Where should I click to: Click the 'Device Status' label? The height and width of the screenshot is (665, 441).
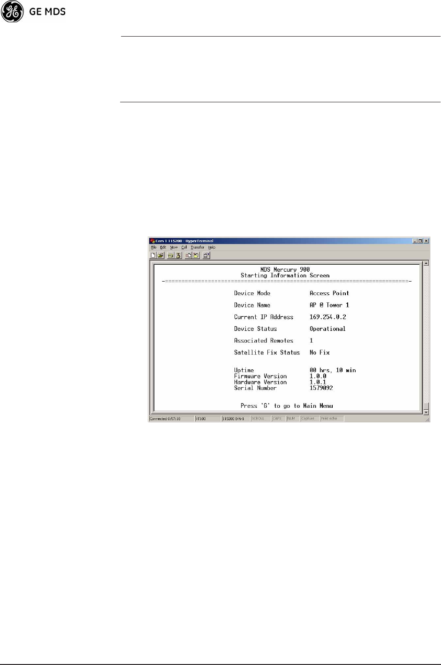point(256,329)
